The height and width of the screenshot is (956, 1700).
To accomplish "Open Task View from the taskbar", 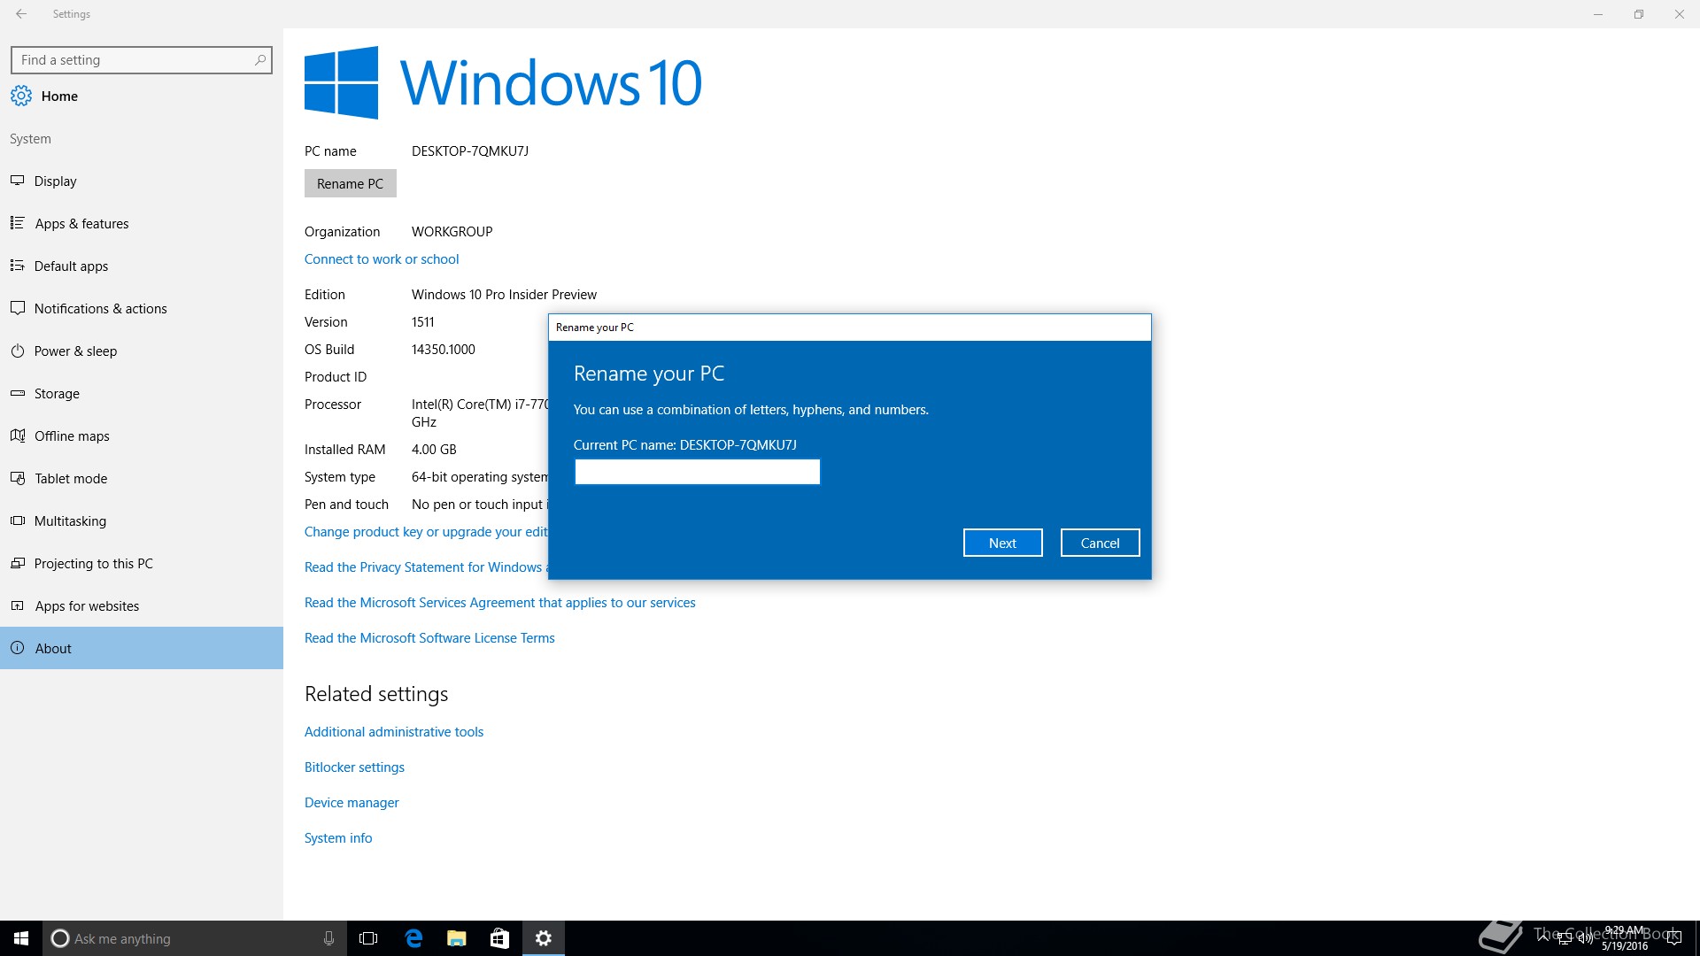I will [368, 938].
